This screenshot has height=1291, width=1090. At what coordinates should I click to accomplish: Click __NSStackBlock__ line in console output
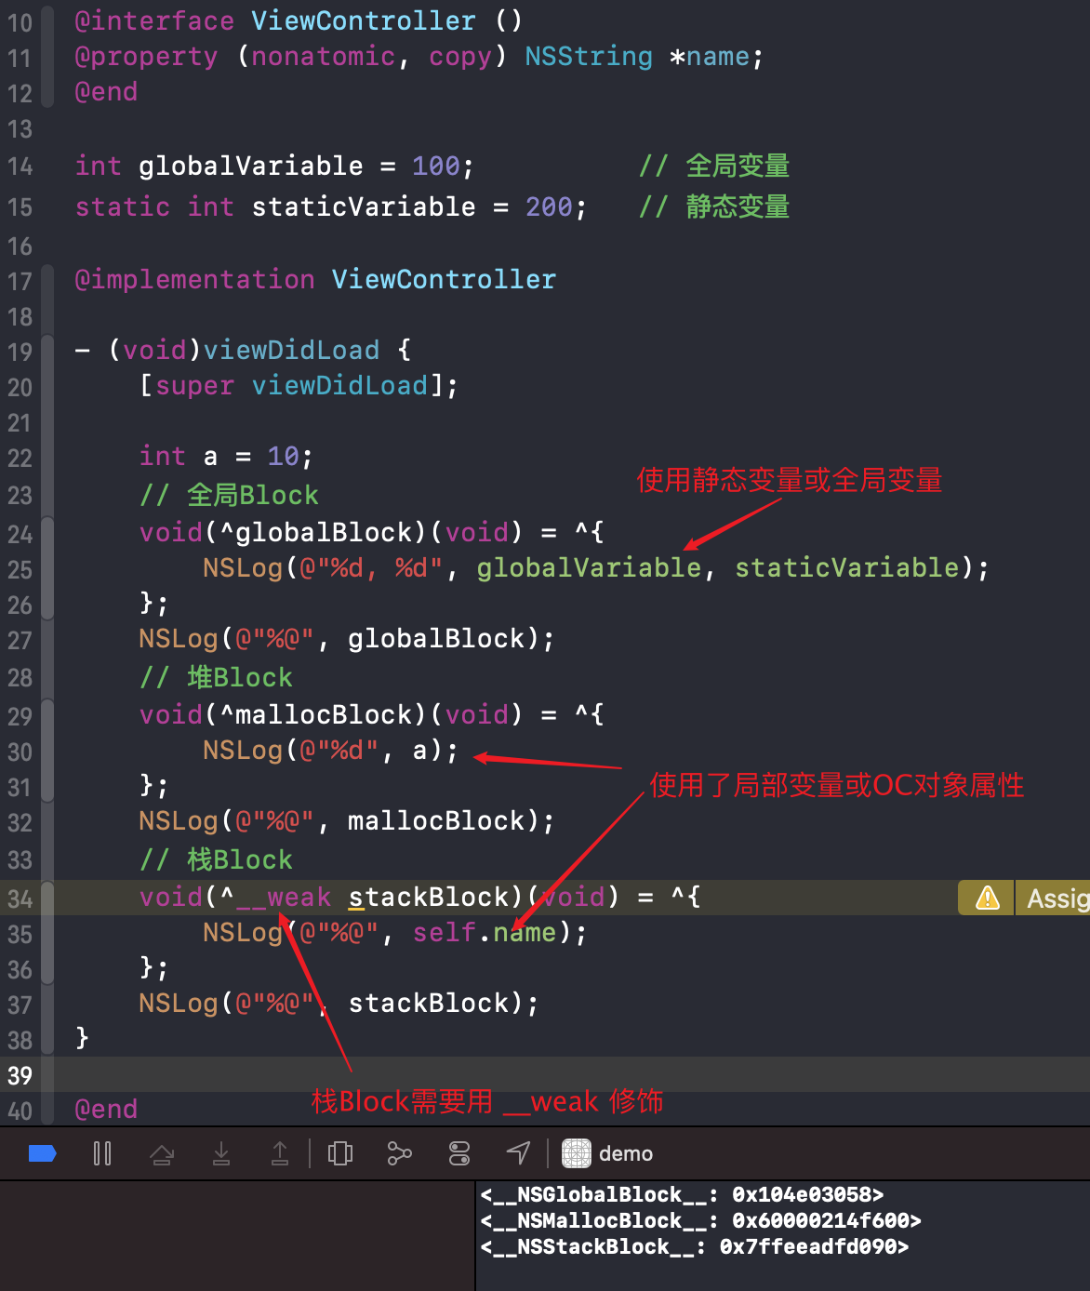coord(694,1246)
